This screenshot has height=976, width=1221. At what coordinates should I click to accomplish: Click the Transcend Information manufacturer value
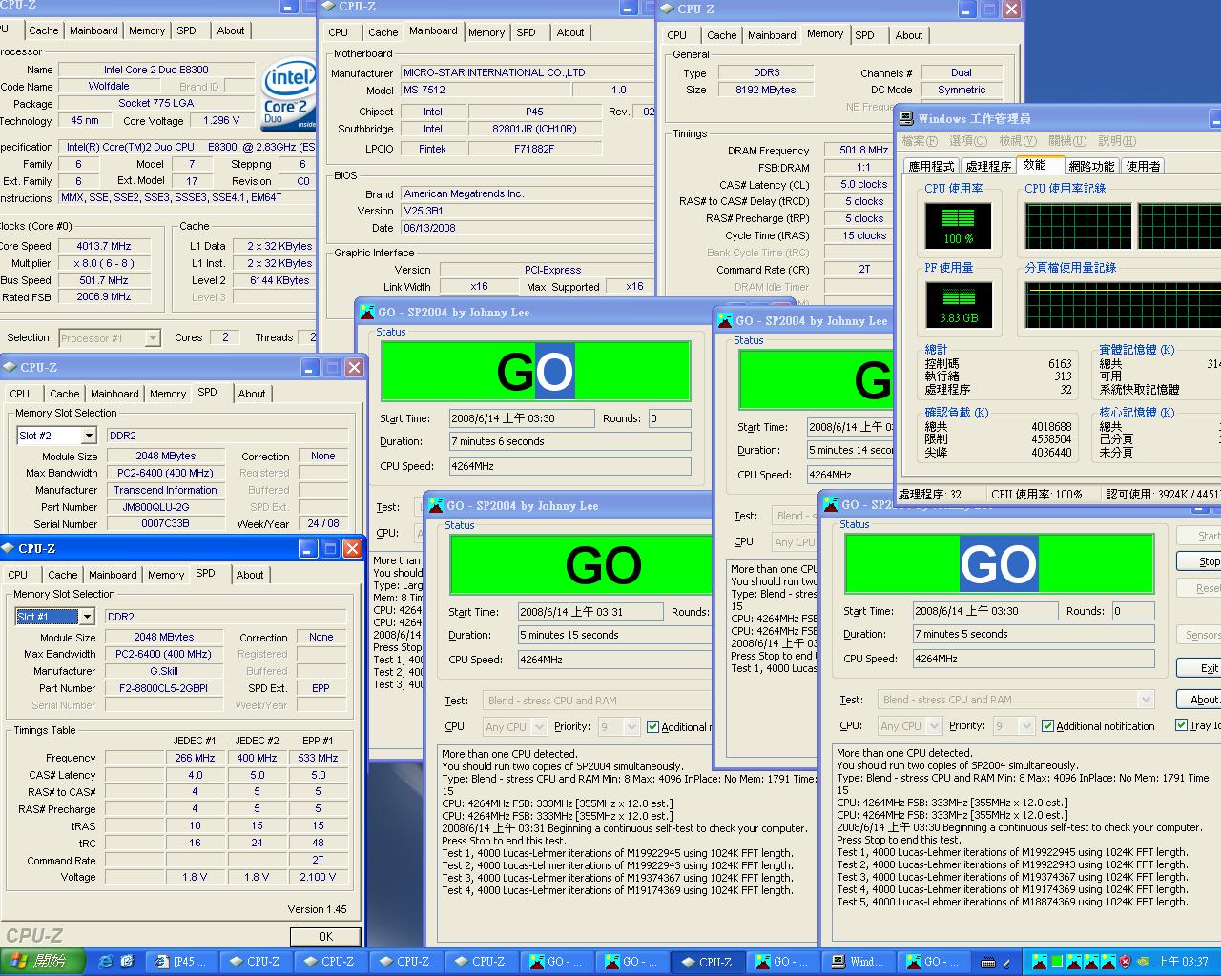click(165, 490)
